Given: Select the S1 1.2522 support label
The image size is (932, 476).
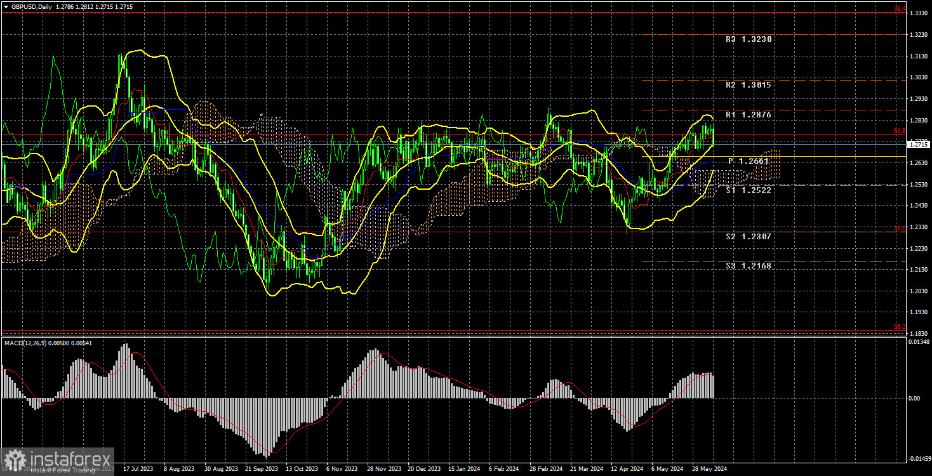Looking at the screenshot, I should (749, 190).
